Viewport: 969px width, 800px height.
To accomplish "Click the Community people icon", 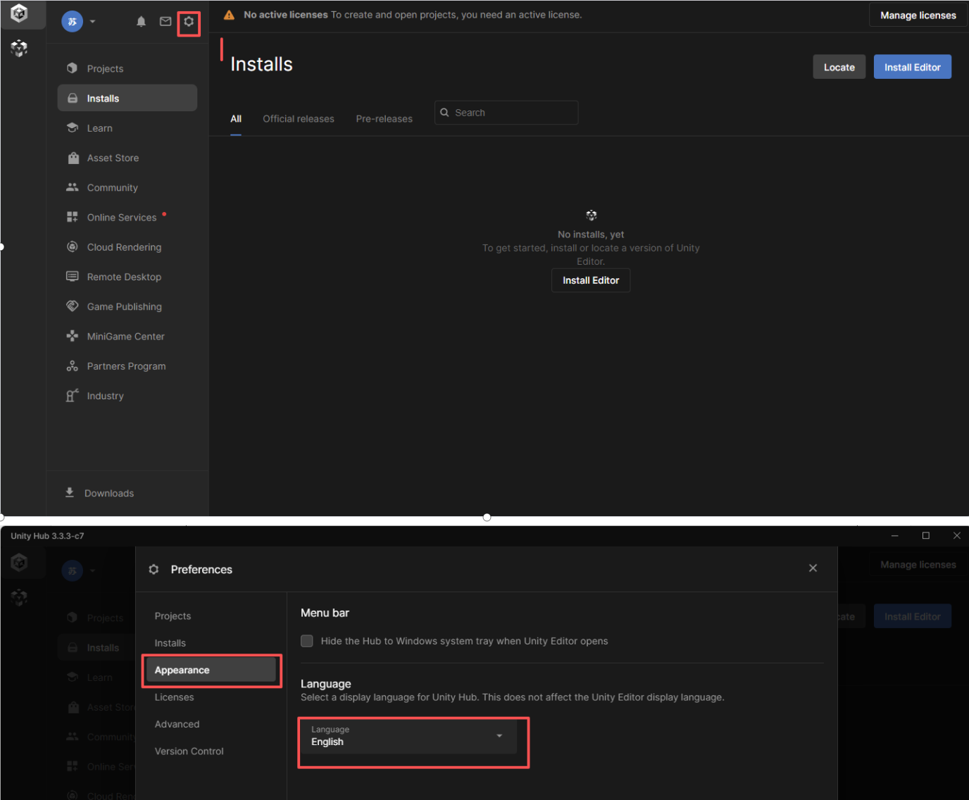I will pos(73,187).
